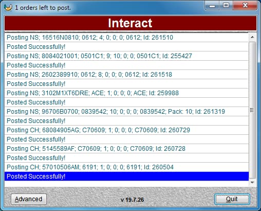Viewport: 261px width, 211px height.
Task: Close the window with the X button
Action: click(x=245, y=6)
